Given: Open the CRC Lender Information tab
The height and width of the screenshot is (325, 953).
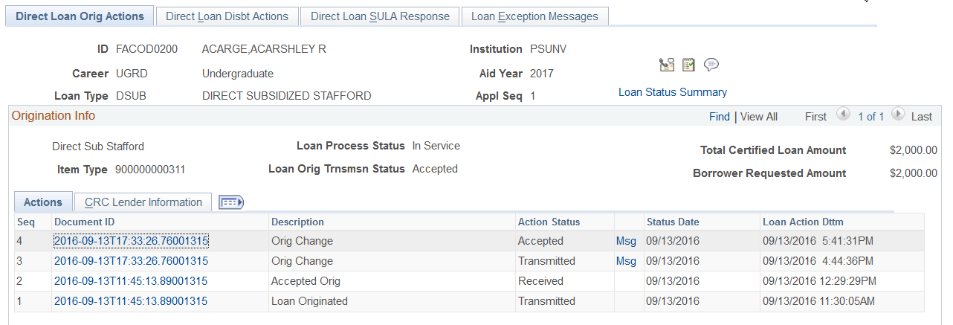Looking at the screenshot, I should tap(143, 202).
